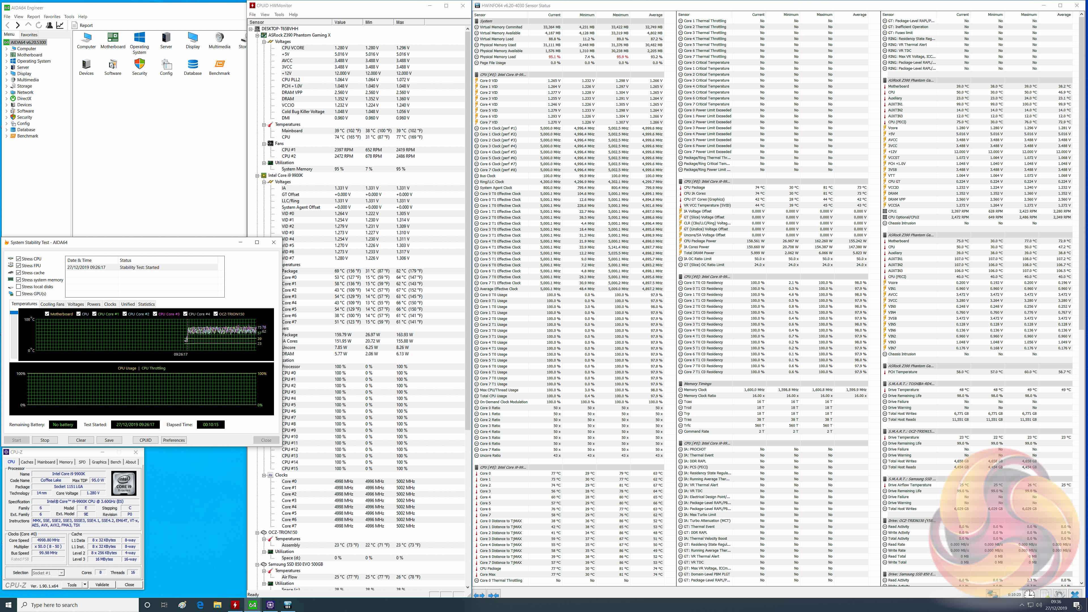This screenshot has height=612, width=1088.
Task: Open HWMonitor from the Windows taskbar
Action: [235, 605]
